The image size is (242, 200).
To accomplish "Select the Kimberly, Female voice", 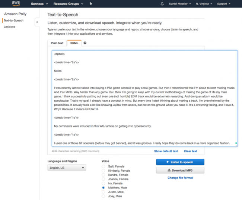I will (x=103, y=171).
